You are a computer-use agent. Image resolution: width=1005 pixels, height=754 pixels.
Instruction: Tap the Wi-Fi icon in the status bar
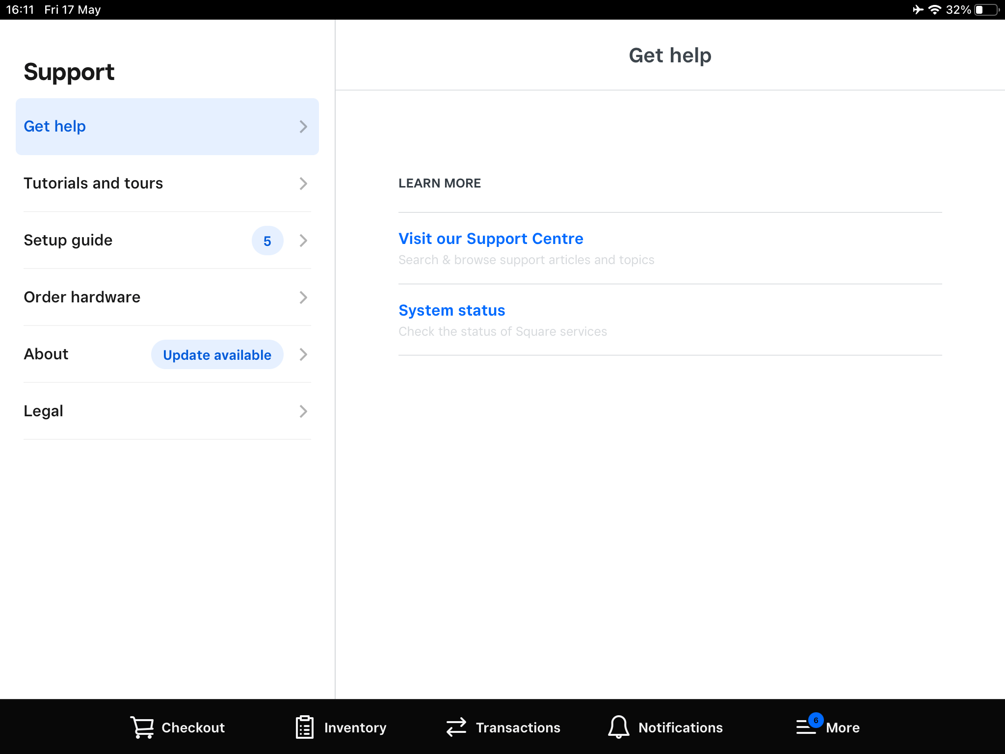pyautogui.click(x=935, y=9)
